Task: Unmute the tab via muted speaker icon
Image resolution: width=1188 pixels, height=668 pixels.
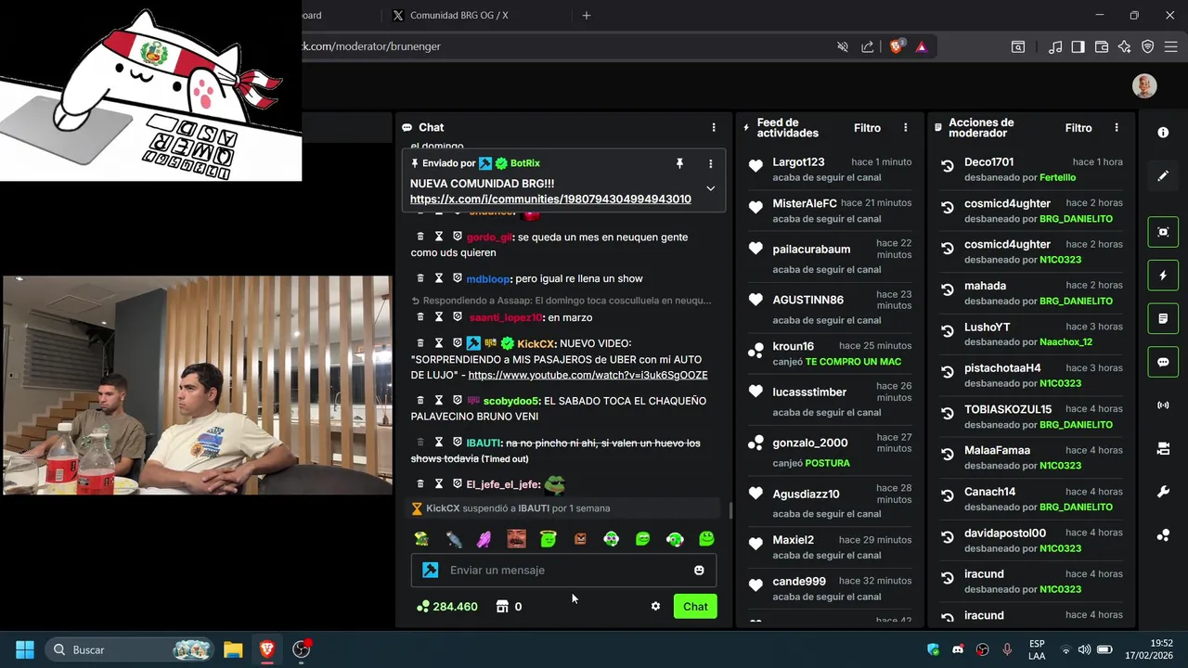Action: coord(843,46)
